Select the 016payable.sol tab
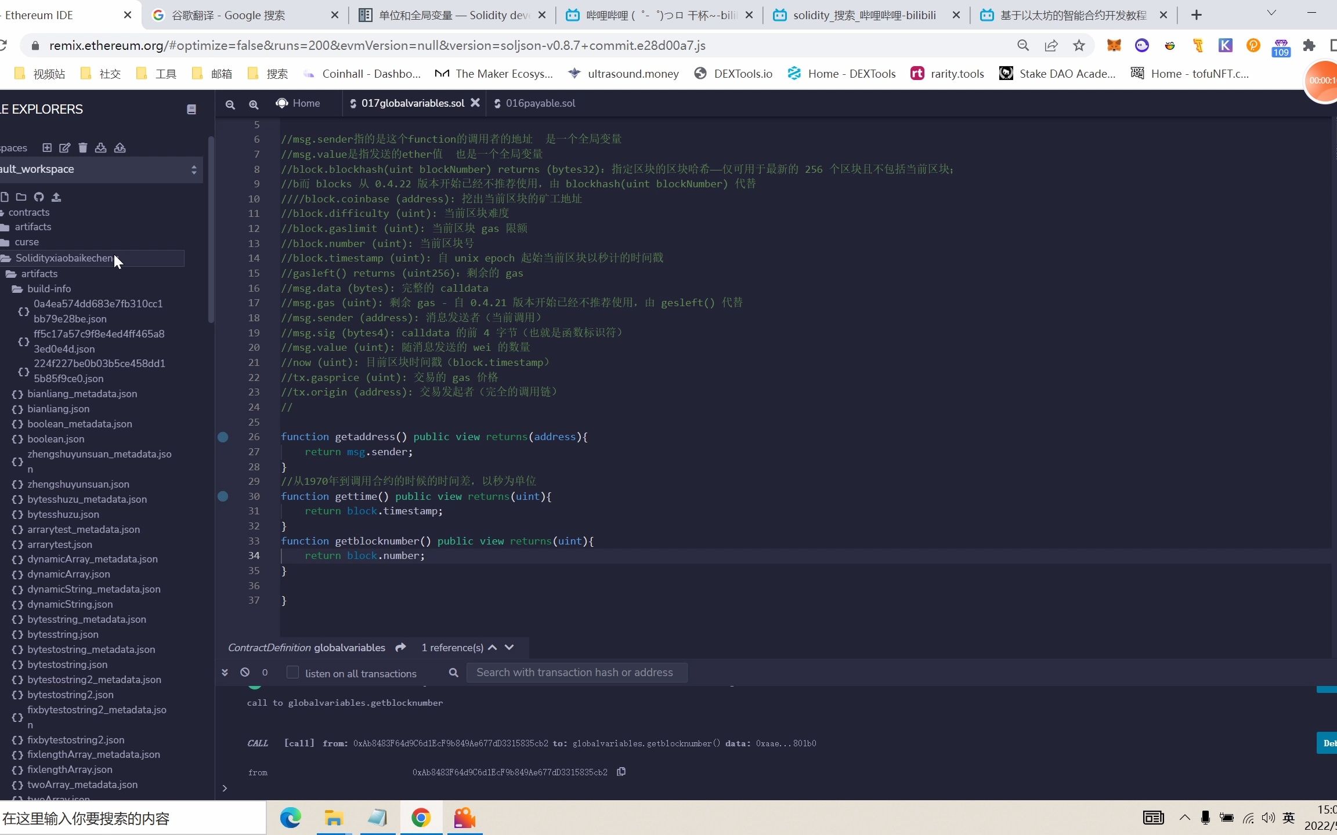Viewport: 1337px width, 835px height. pyautogui.click(x=540, y=103)
